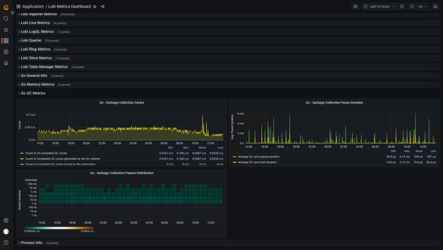Open dashboard settings gear in top bar
The height and width of the screenshot is (250, 443).
355,7
